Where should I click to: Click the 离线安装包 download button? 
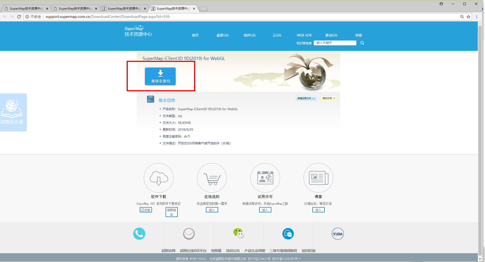[160, 76]
